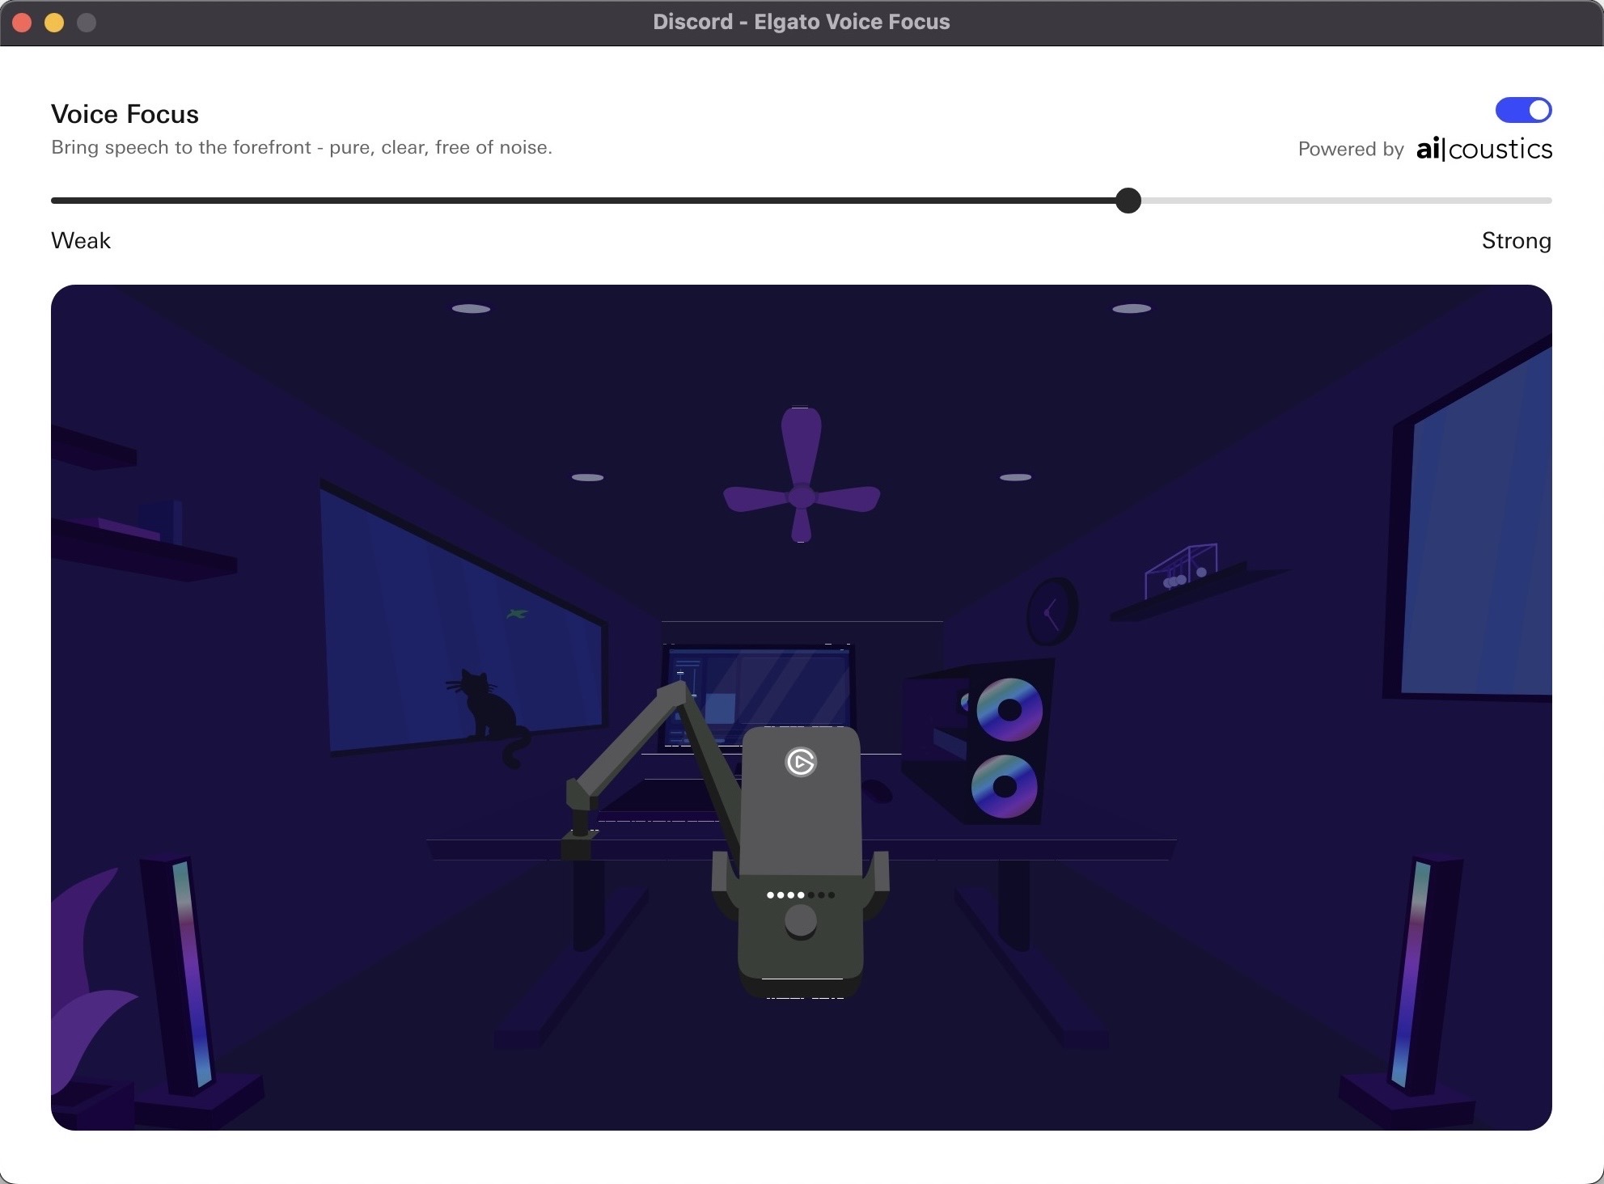Minimize the window with the yellow button

[54, 23]
